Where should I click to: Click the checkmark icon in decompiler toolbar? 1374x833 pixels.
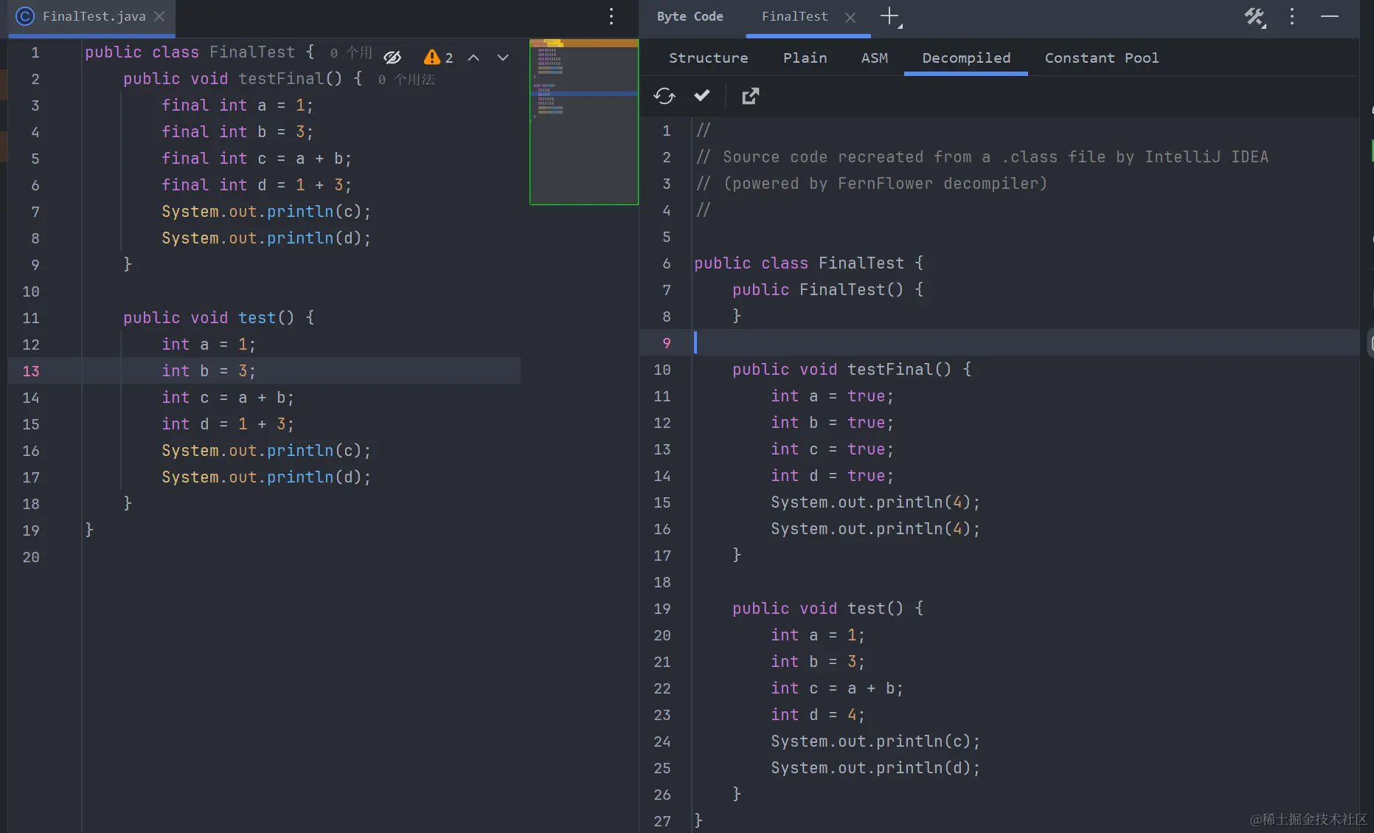(x=702, y=95)
